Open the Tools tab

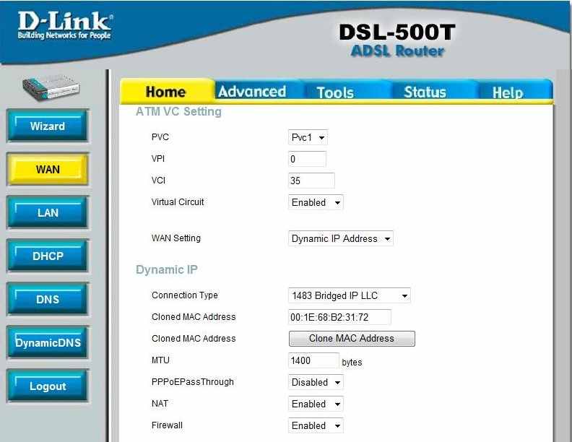pos(335,92)
